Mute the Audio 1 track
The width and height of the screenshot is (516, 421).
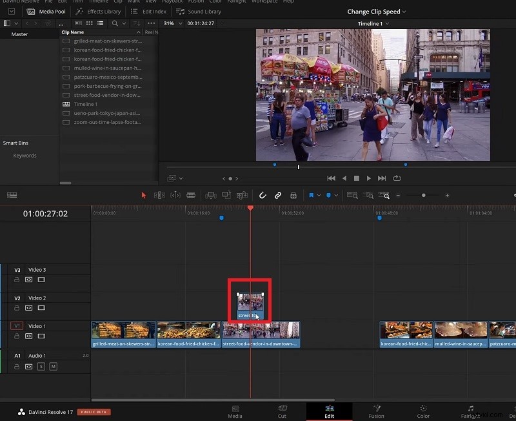tap(55, 366)
